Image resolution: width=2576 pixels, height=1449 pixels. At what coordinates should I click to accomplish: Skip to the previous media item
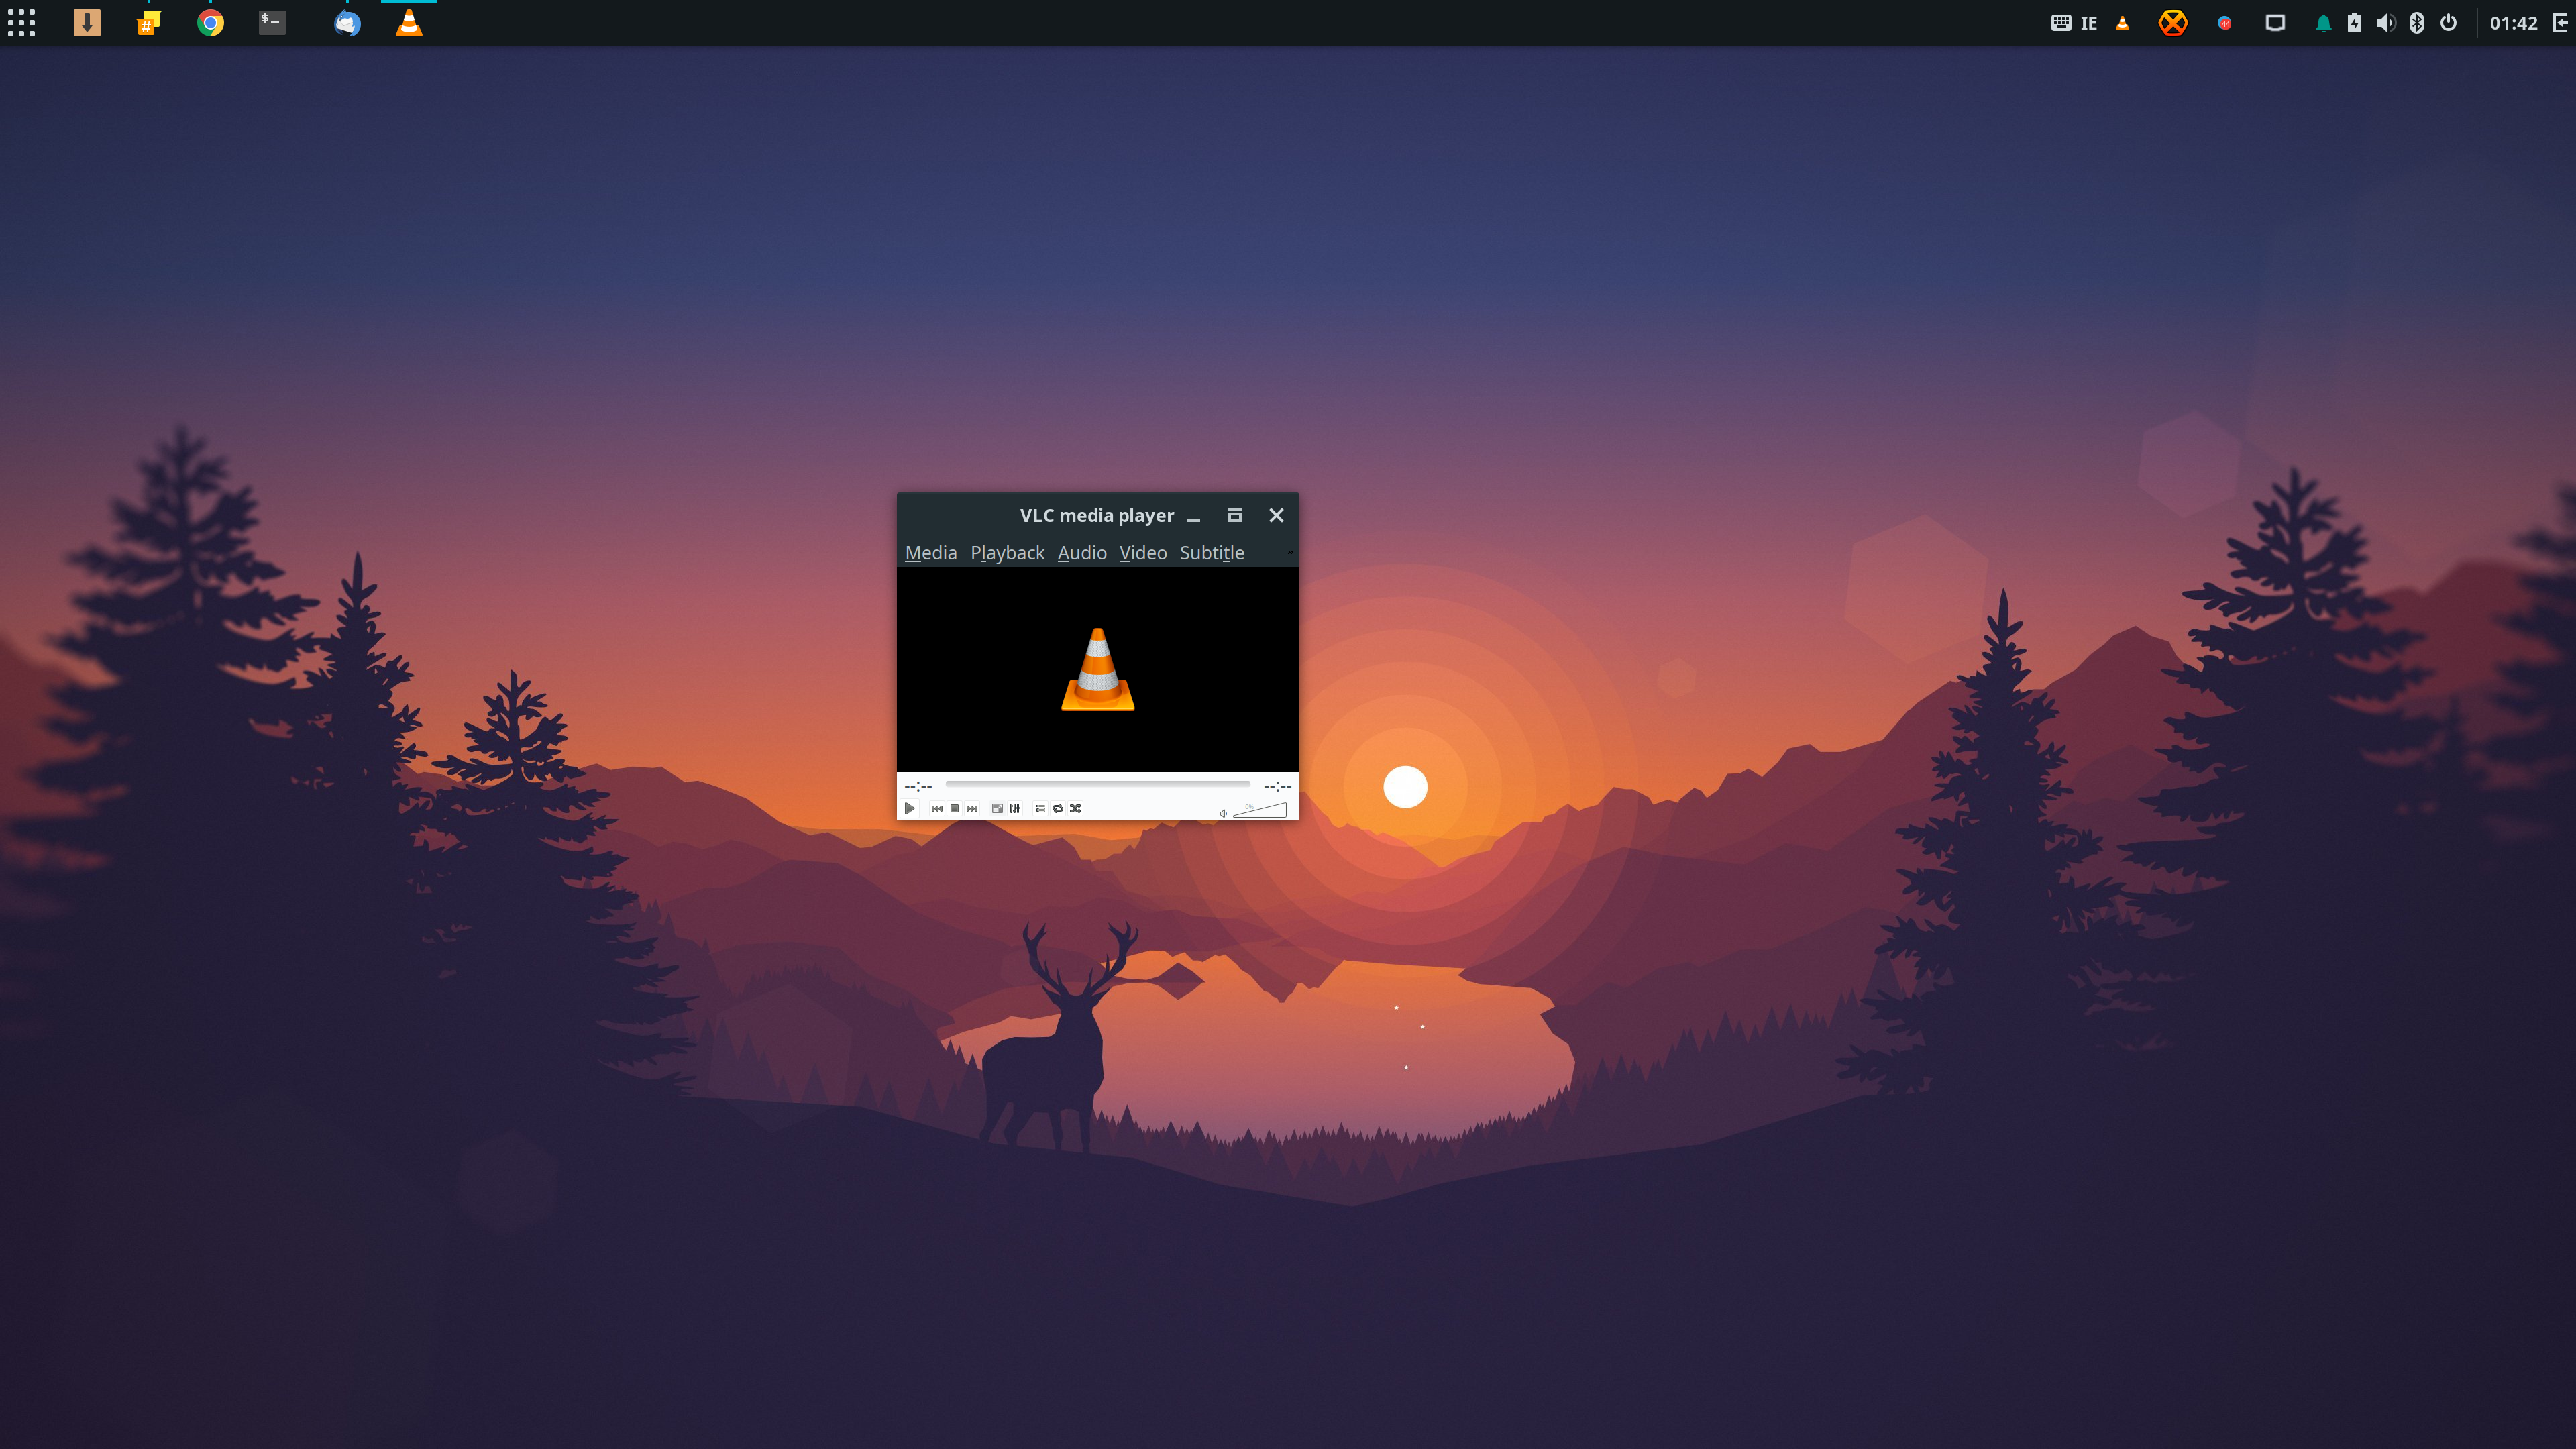[937, 808]
